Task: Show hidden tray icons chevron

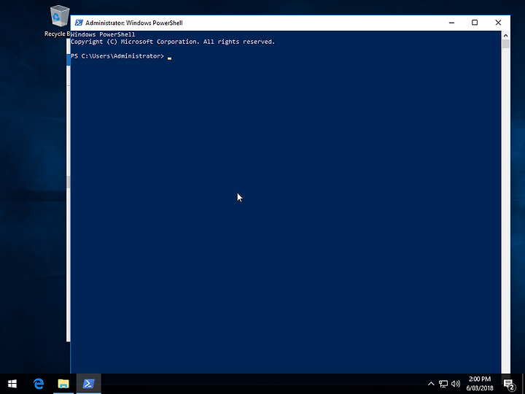Action: (431, 384)
